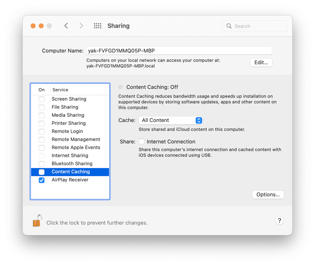Minimize the Sharing window

point(41,26)
